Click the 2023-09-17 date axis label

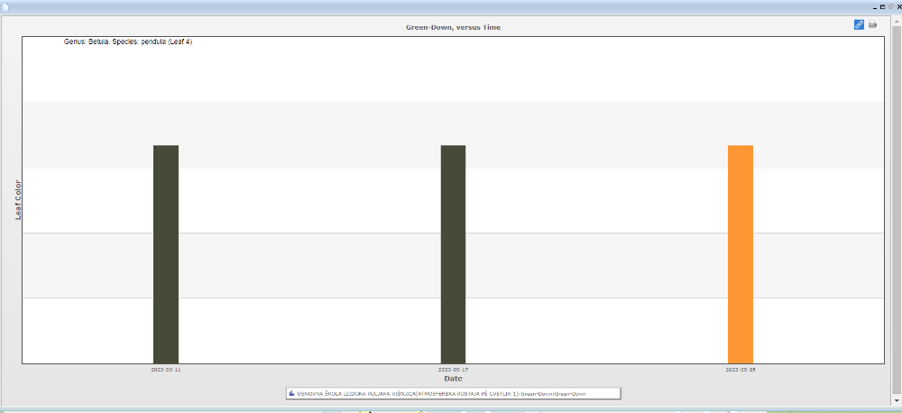pos(453,370)
